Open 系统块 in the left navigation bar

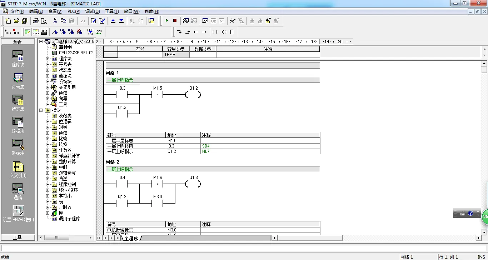click(18, 147)
